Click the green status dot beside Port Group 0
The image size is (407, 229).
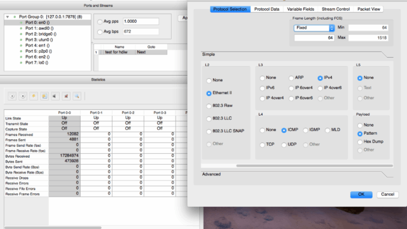(15, 17)
